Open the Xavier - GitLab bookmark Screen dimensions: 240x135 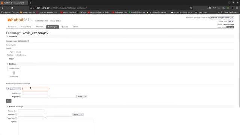pyautogui.click(x=27, y=12)
